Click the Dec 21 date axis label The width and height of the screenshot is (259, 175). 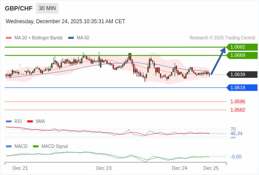click(20, 168)
